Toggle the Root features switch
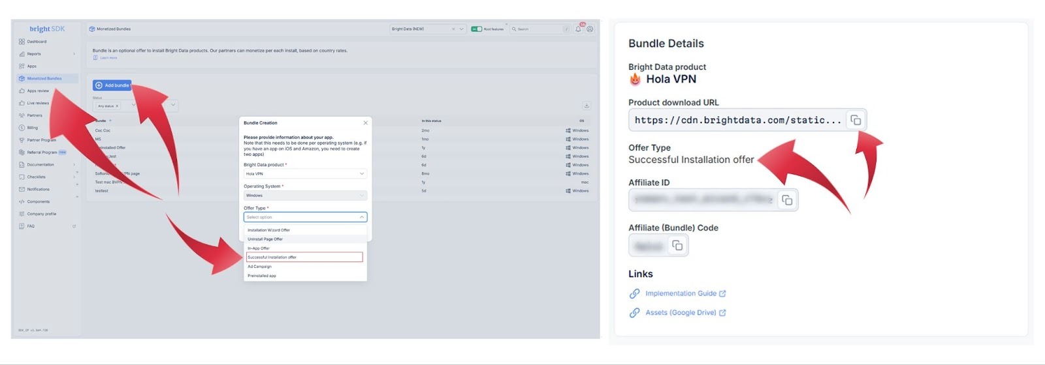 point(477,29)
